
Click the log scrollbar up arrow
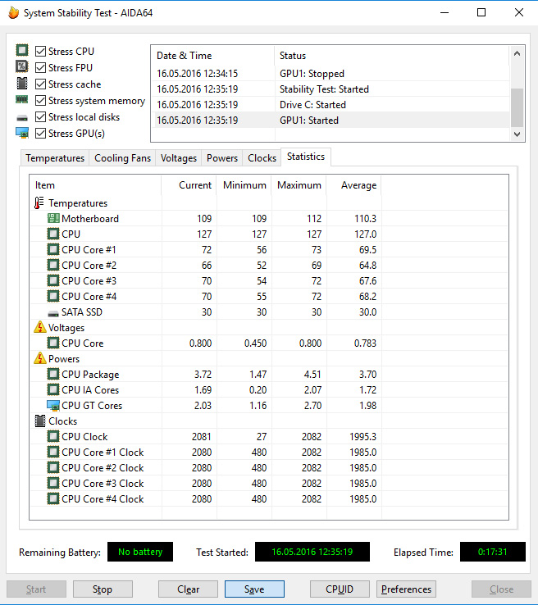(x=517, y=53)
